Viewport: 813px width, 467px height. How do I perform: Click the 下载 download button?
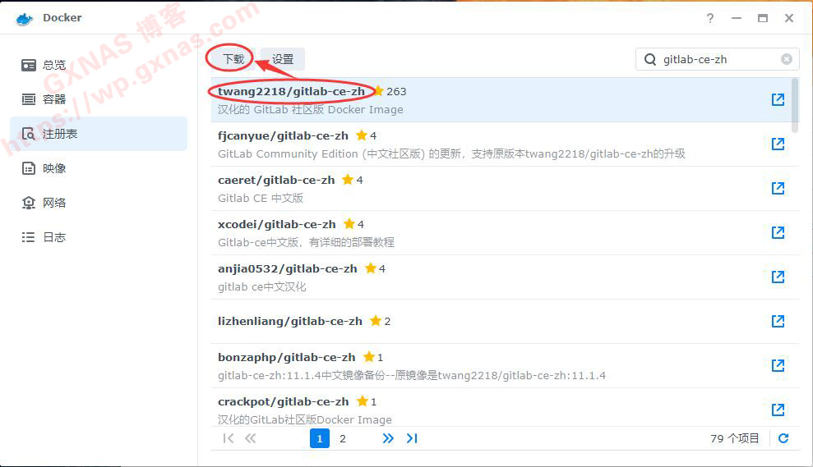pos(233,59)
